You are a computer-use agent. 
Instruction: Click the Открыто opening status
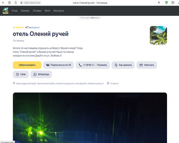pos(114,83)
